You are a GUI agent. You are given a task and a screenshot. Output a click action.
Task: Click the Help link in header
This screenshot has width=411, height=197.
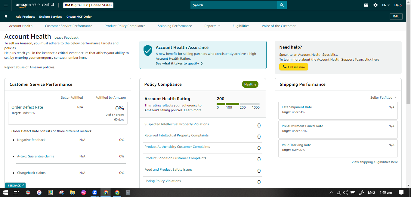click(398, 5)
